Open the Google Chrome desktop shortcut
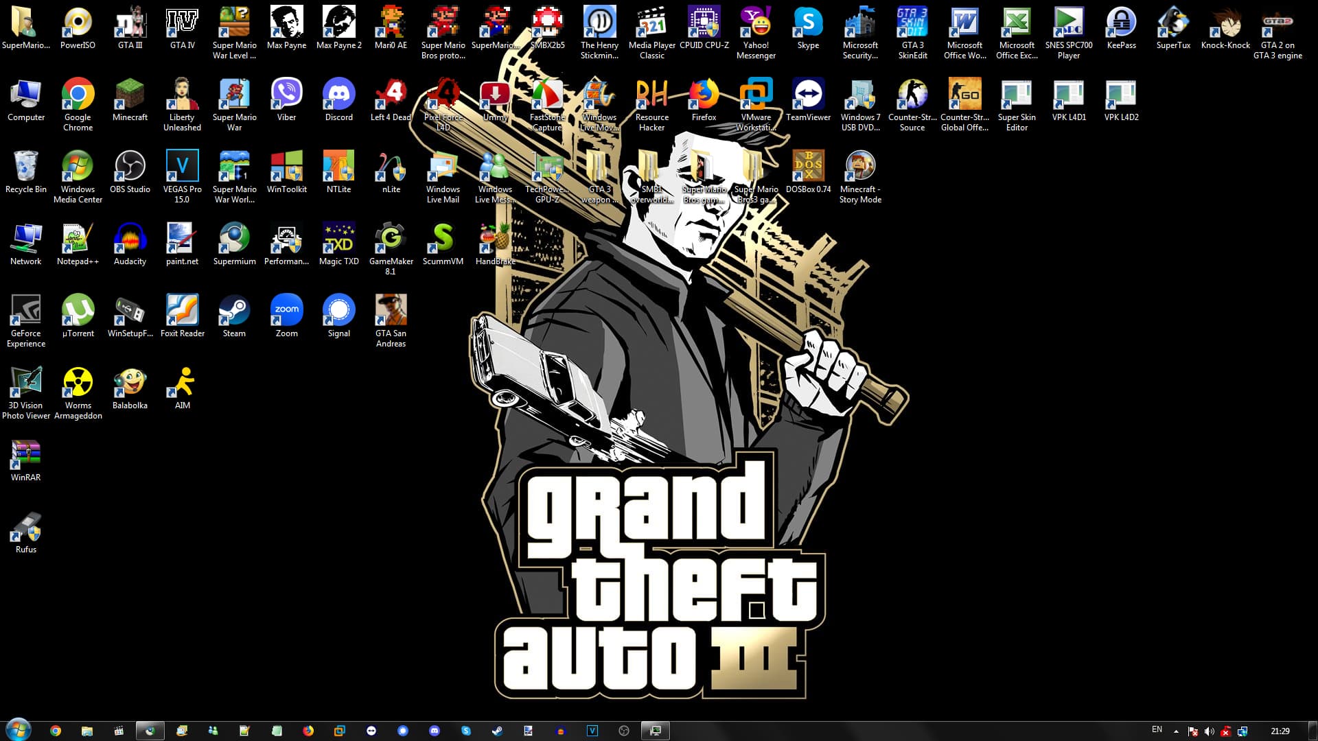1318x741 pixels. (78, 95)
